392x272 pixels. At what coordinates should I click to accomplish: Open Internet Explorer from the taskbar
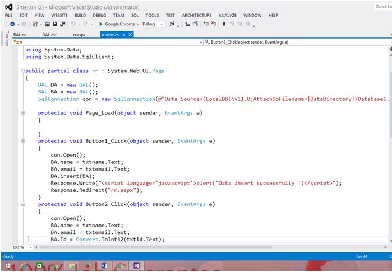tap(24, 266)
